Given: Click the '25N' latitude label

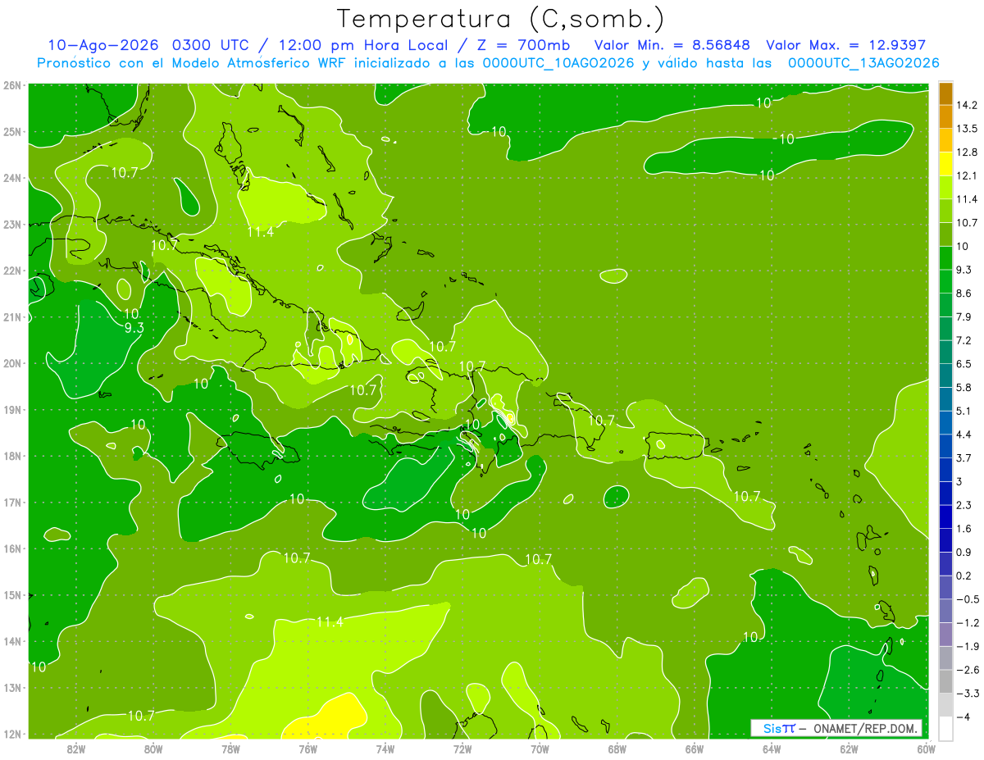Looking at the screenshot, I should point(11,131).
